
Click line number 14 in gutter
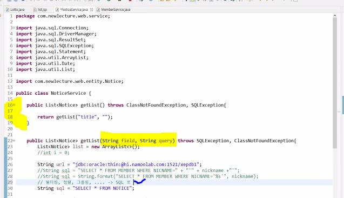[10, 93]
